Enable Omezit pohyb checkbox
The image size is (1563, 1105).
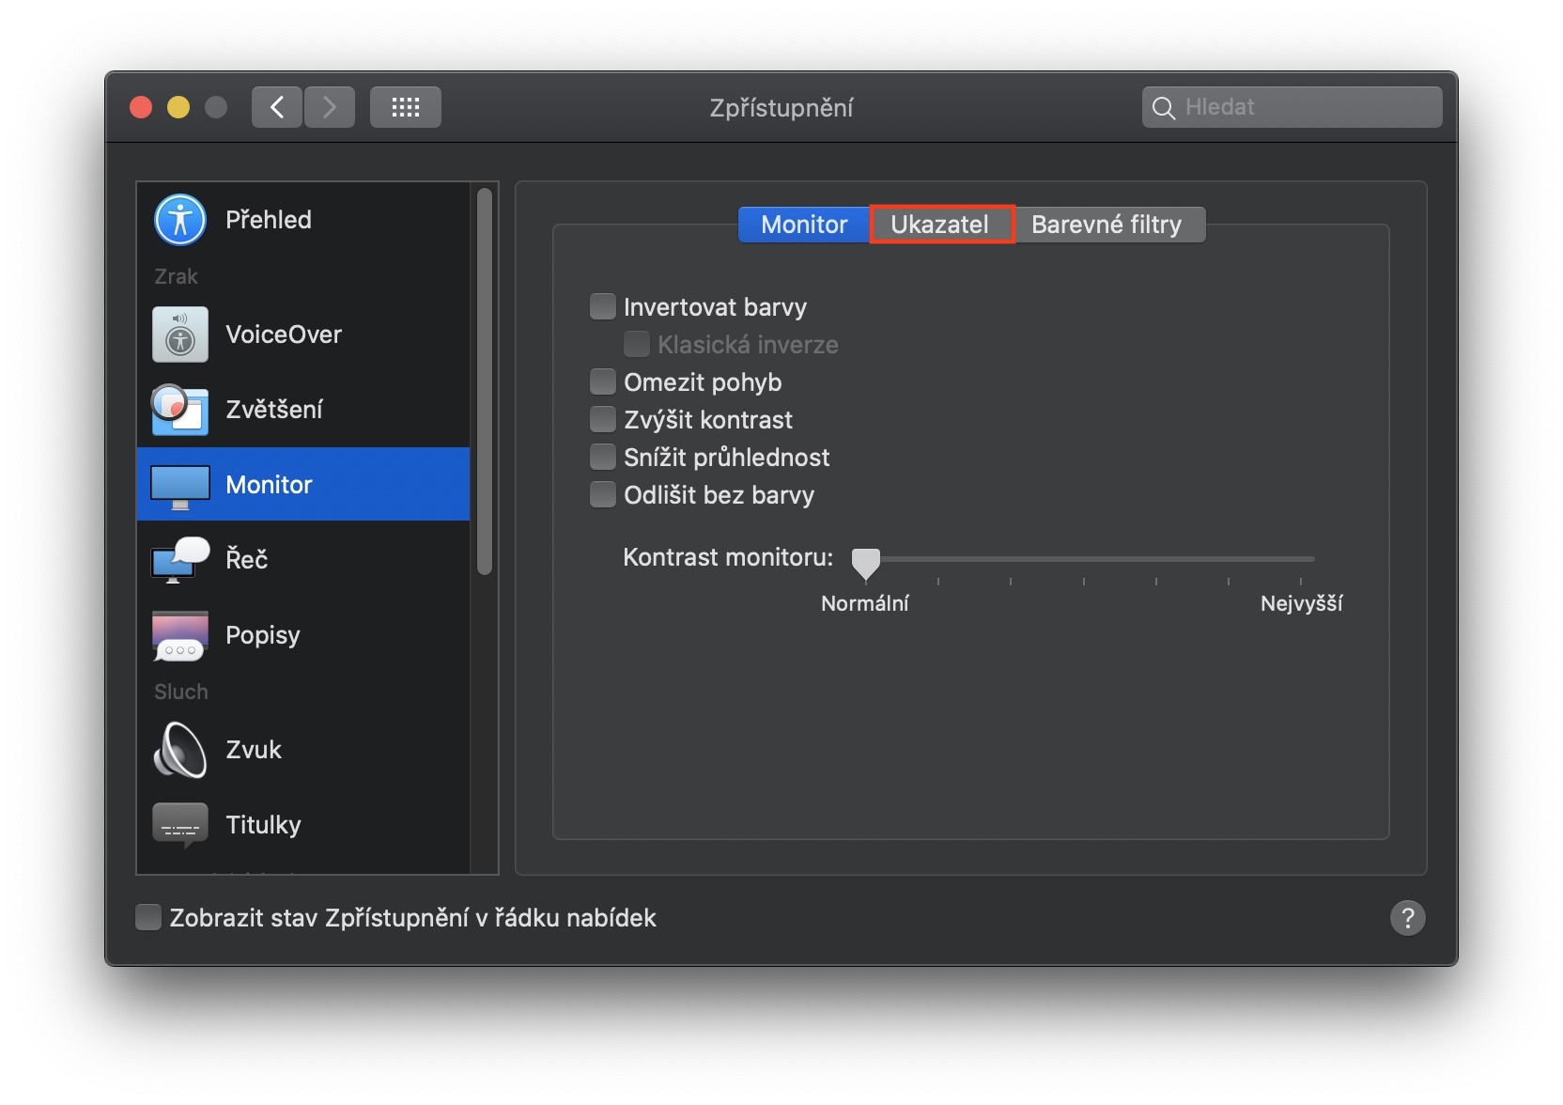pyautogui.click(x=603, y=381)
